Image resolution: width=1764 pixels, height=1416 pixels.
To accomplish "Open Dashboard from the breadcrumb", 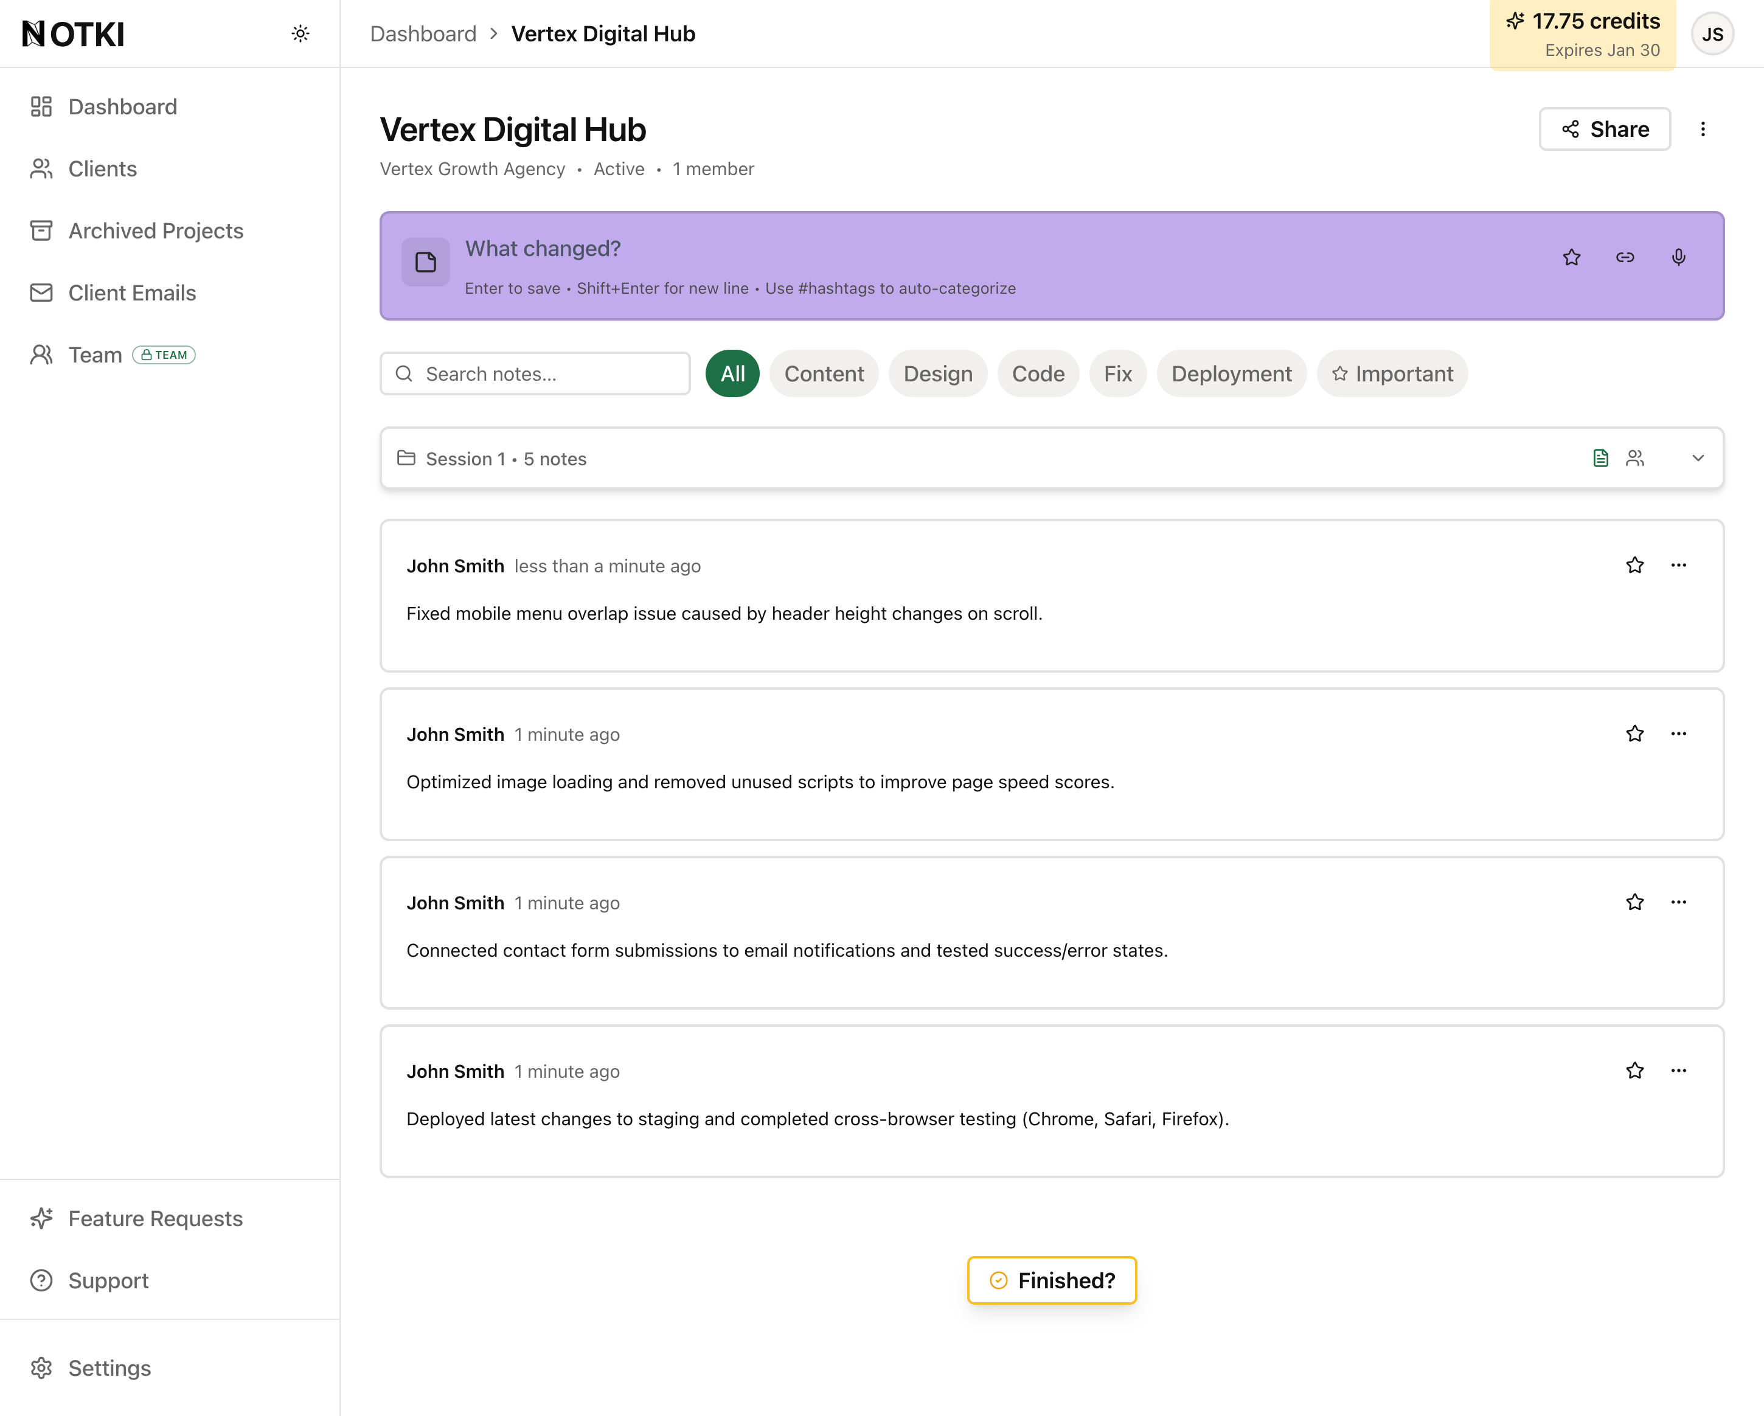I will (x=423, y=33).
